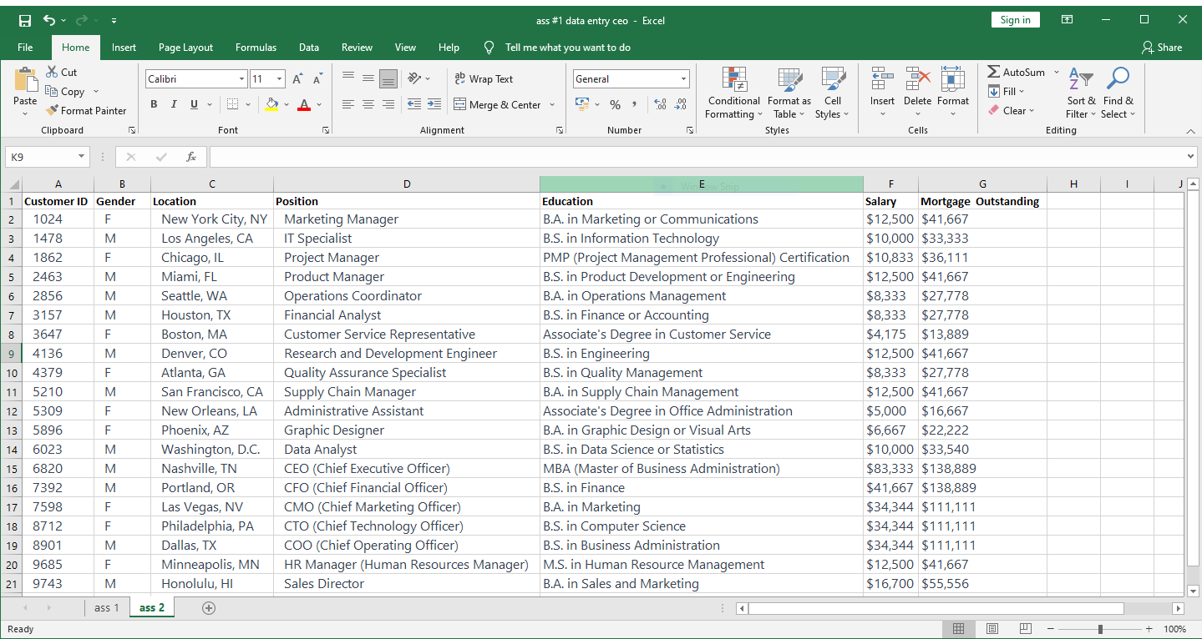Open the General number format dropdown
This screenshot has width=1202, height=639.
click(683, 79)
